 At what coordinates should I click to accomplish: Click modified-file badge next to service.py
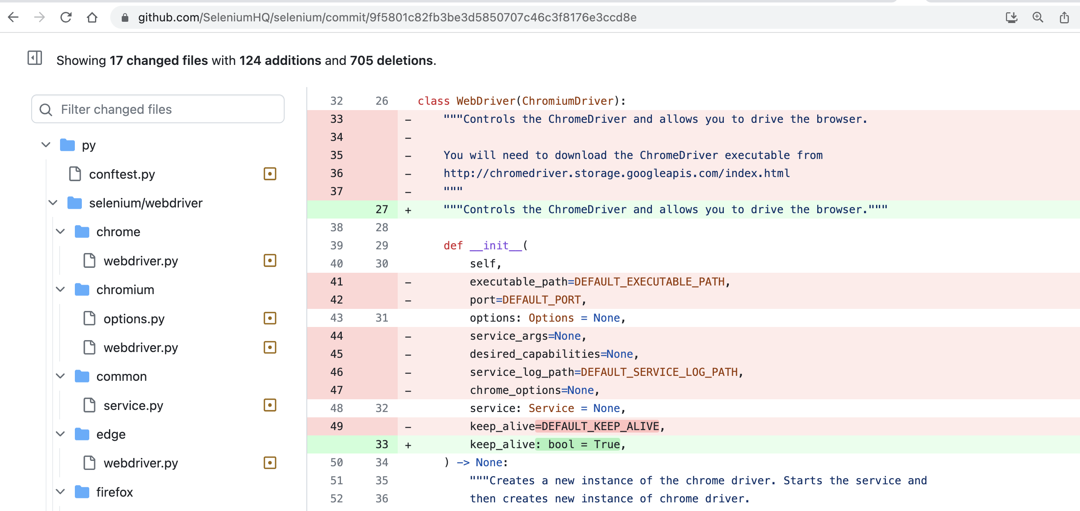pos(269,405)
